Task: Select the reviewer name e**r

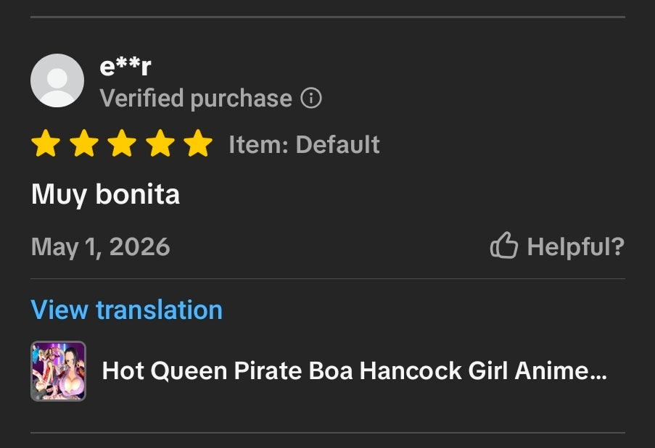Action: pos(125,67)
